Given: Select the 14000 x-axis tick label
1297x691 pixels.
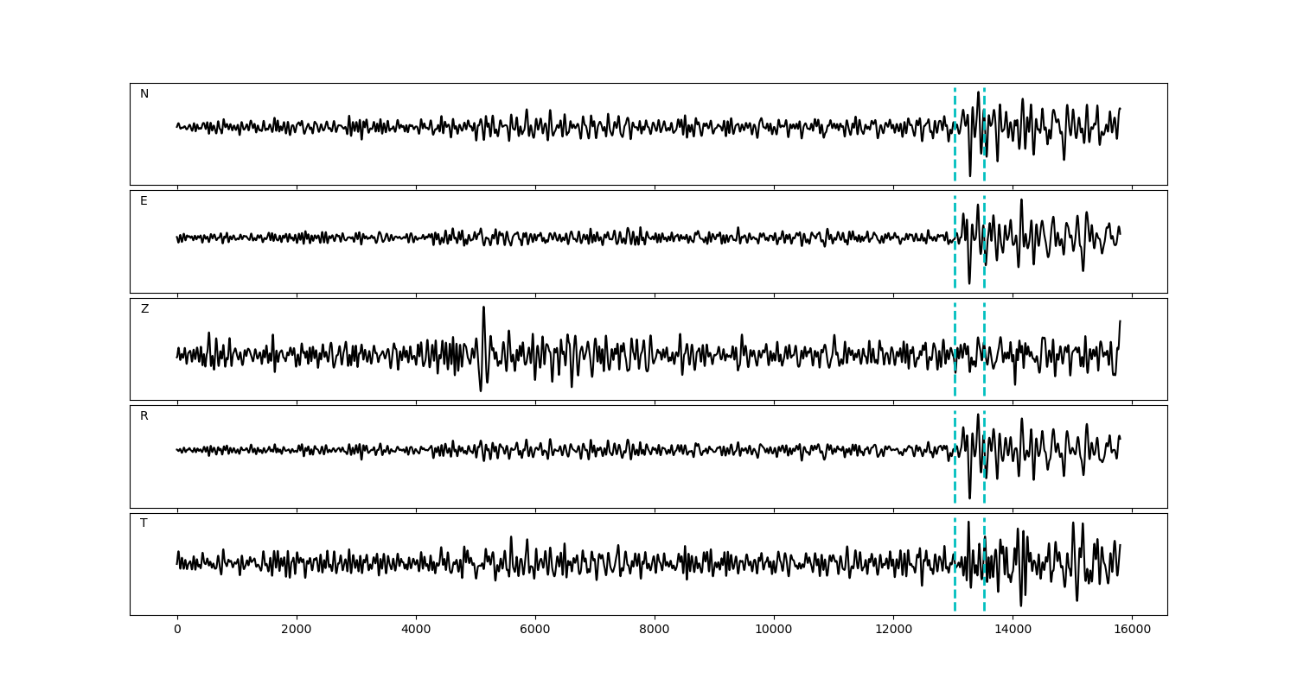Looking at the screenshot, I should (1013, 631).
